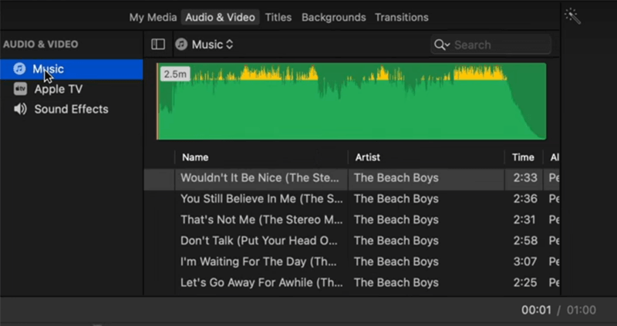Viewport: 617px width, 326px height.
Task: Click the AUDIO & VIDEO sidebar heading
Action: (41, 44)
